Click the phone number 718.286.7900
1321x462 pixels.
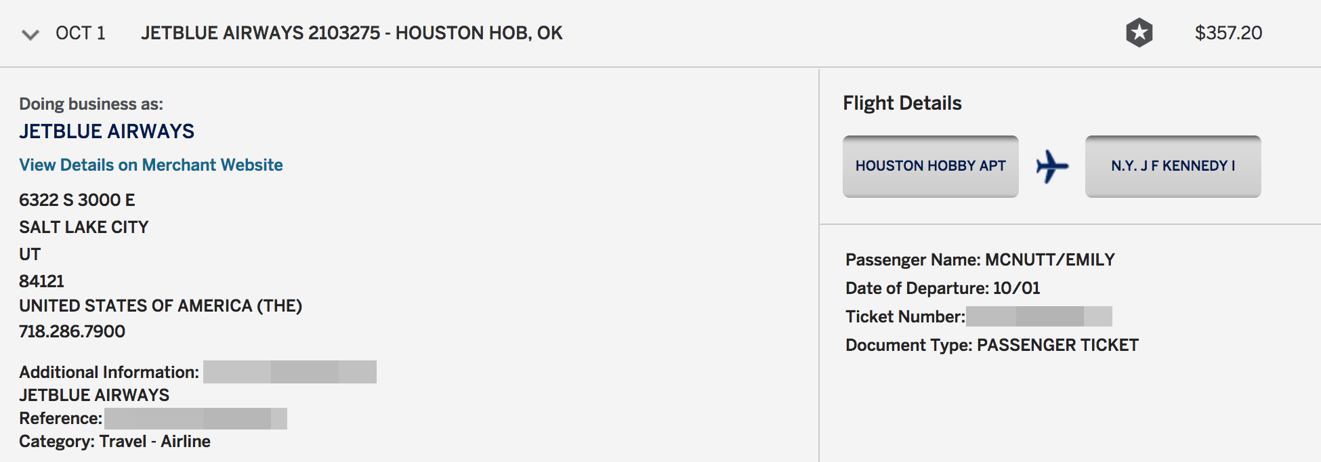(x=72, y=331)
